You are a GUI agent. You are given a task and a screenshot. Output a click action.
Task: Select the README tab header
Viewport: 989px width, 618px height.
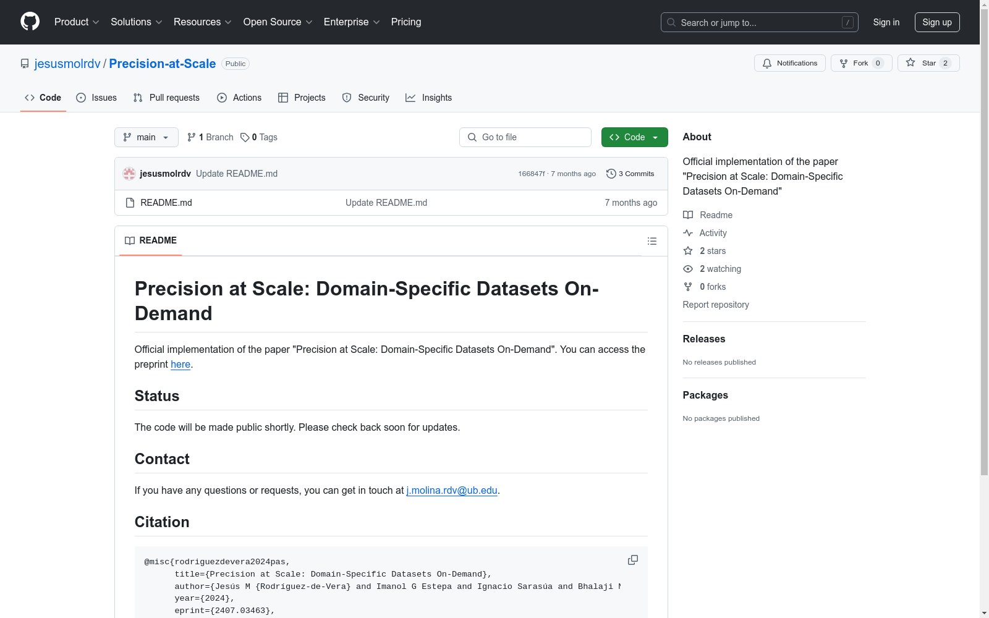[x=151, y=240]
